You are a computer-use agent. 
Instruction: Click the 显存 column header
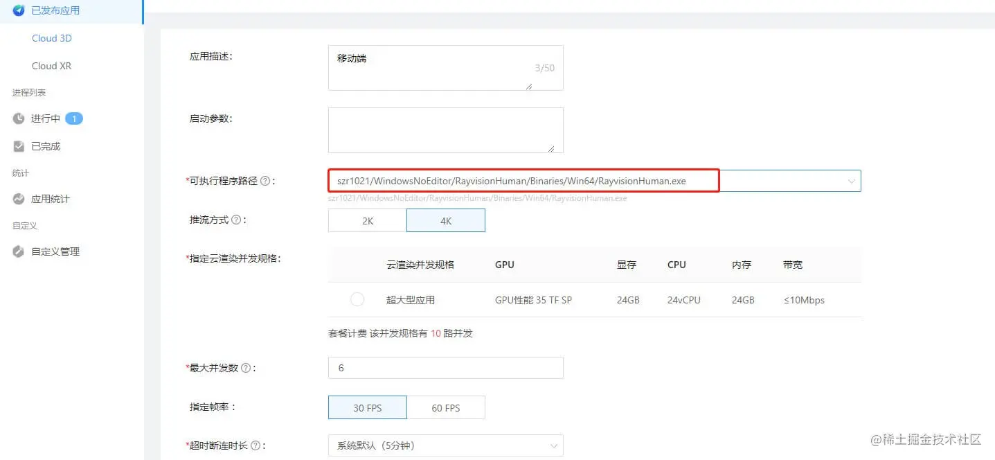pos(627,265)
